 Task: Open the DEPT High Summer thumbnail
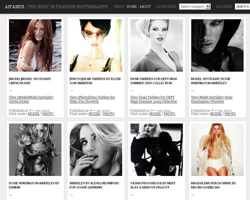click(156, 45)
